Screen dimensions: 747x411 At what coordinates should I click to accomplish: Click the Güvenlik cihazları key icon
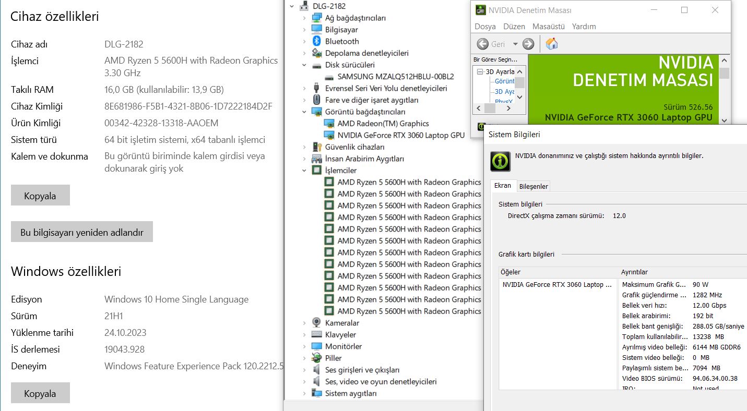tap(317, 147)
